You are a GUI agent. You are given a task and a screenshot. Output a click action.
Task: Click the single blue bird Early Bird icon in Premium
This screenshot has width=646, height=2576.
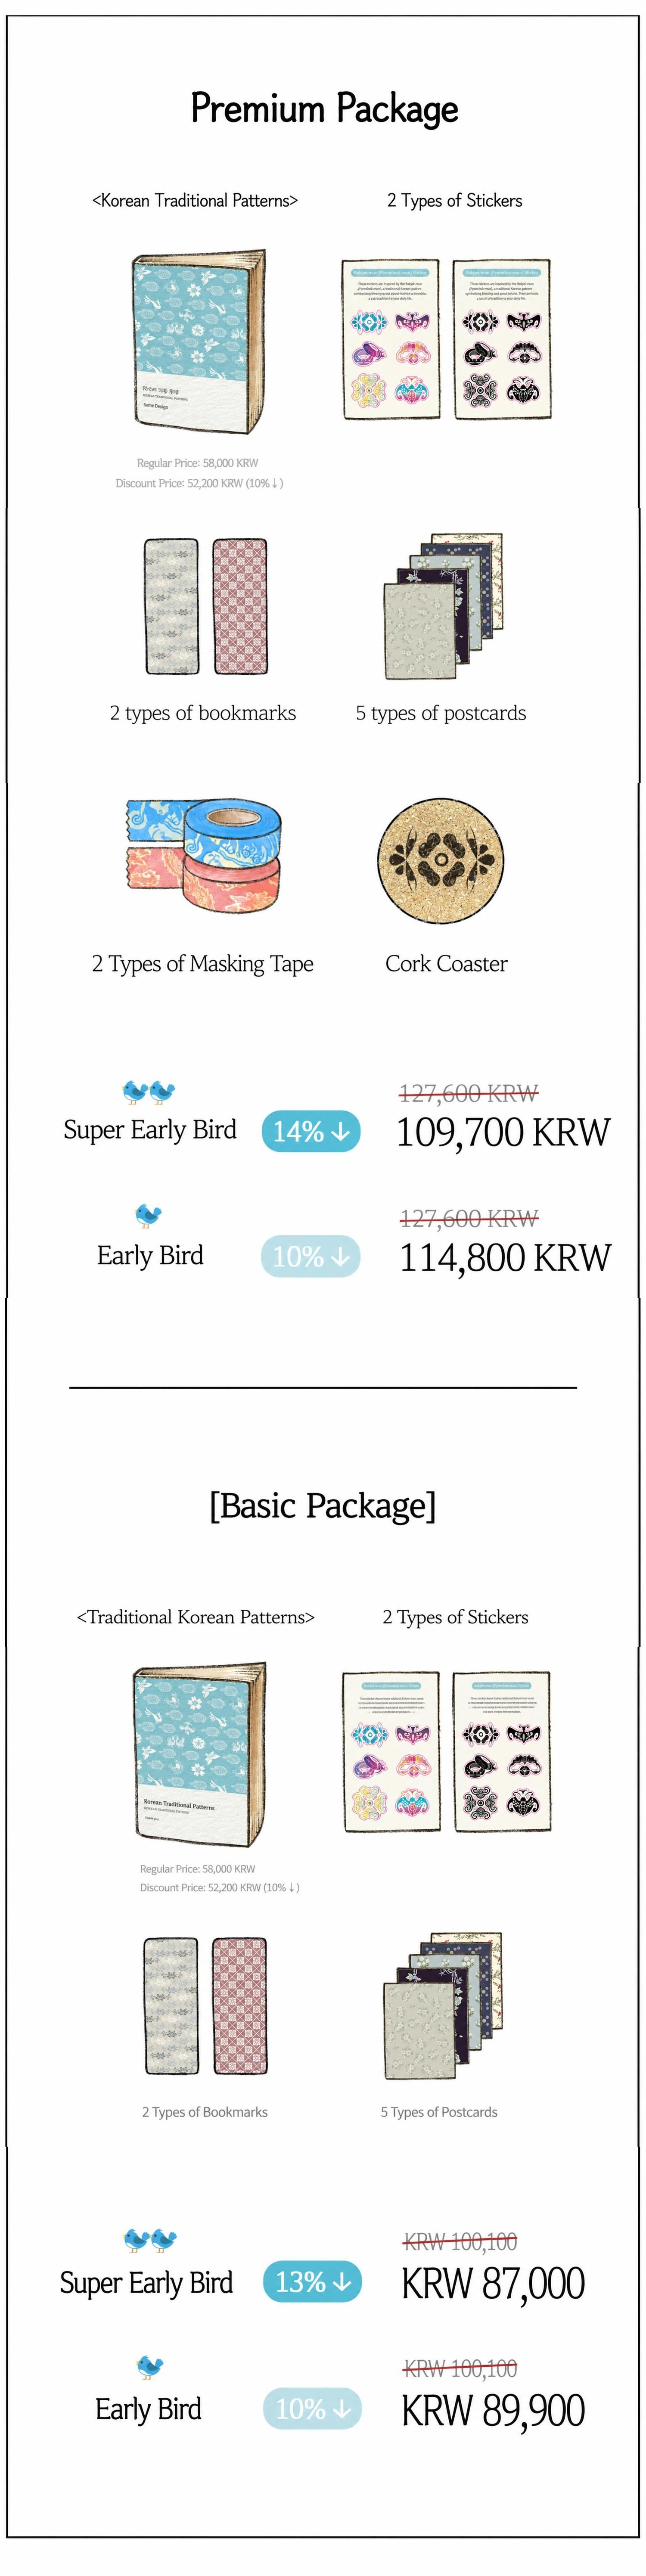148,1215
